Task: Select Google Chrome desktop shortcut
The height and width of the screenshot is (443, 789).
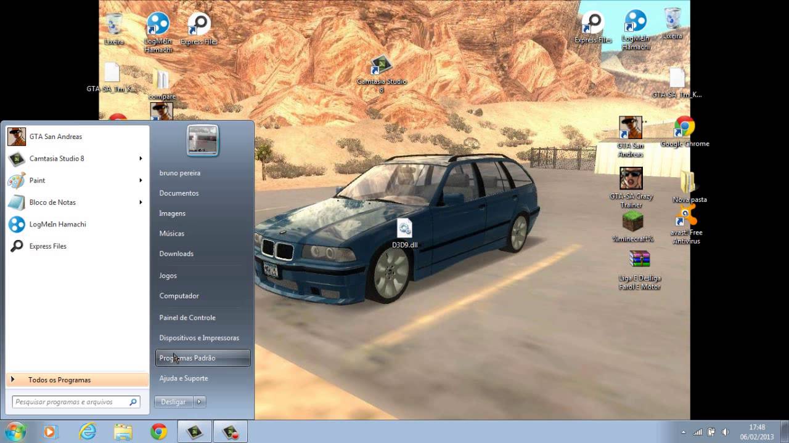Action: click(x=684, y=132)
